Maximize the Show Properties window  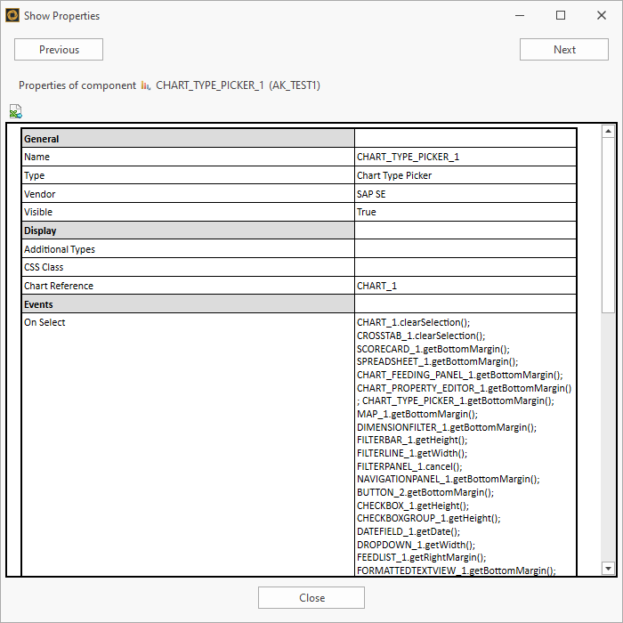coord(561,15)
